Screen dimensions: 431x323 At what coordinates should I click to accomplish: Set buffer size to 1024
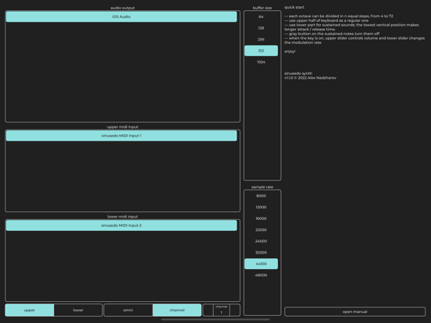261,62
